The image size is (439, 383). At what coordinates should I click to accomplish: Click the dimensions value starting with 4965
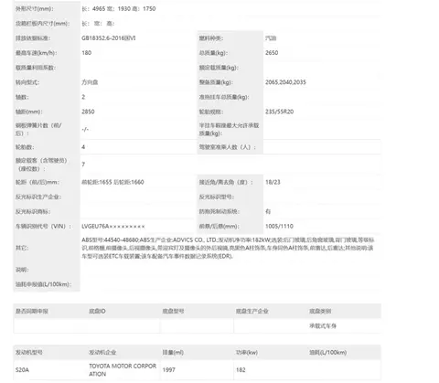tap(119, 9)
